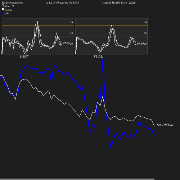The width and height of the screenshot is (180, 180).
Task: Select the 'Amwill Health Care Limit' company name
Action: coord(119,3)
